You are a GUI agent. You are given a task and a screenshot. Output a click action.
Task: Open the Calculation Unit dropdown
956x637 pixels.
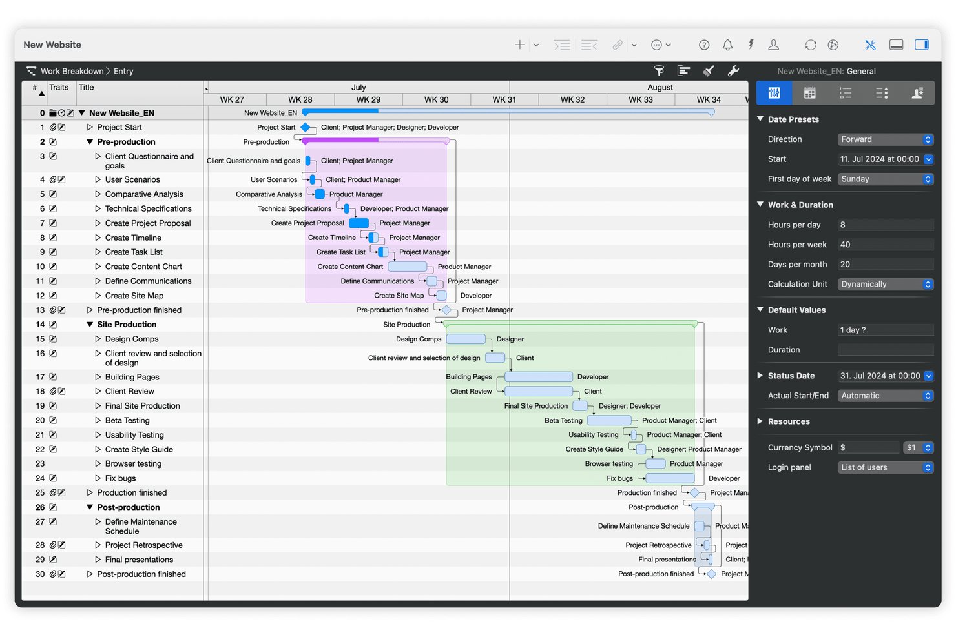(886, 284)
